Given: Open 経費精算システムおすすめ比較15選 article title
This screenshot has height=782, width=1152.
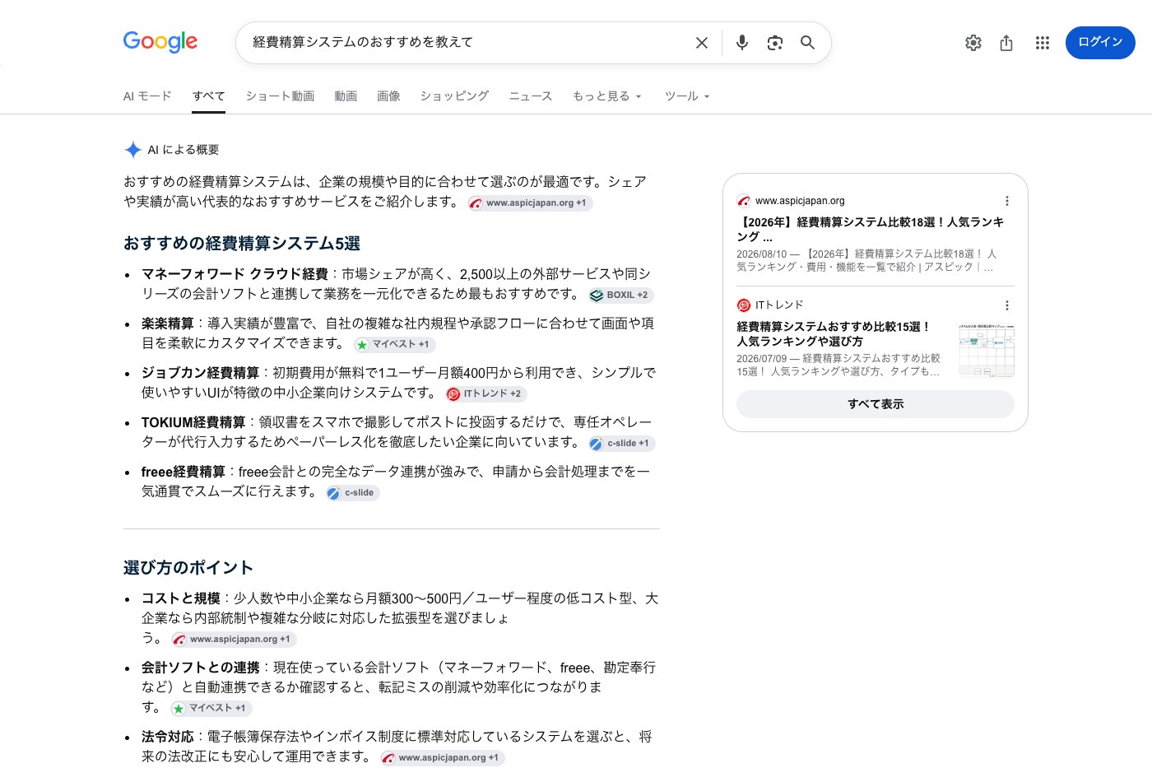Looking at the screenshot, I should 834,334.
